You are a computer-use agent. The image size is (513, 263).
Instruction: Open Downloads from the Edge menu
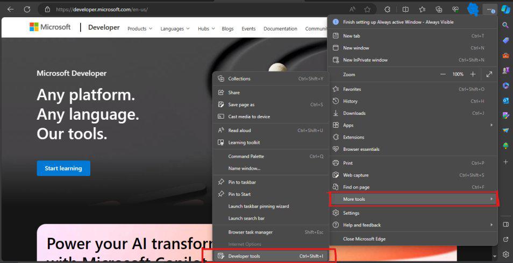(x=412, y=113)
